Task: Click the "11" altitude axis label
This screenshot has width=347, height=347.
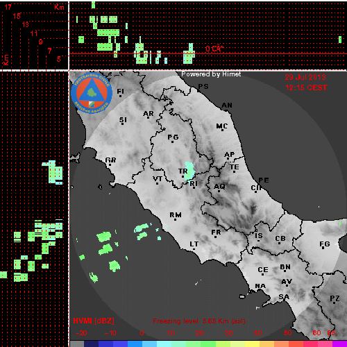Action: 34,33
